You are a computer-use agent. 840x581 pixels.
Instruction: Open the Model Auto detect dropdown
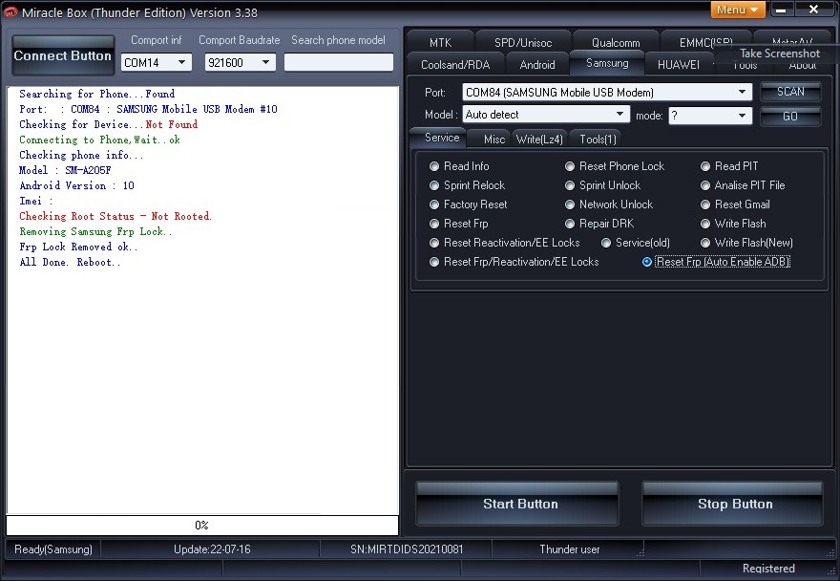(545, 115)
